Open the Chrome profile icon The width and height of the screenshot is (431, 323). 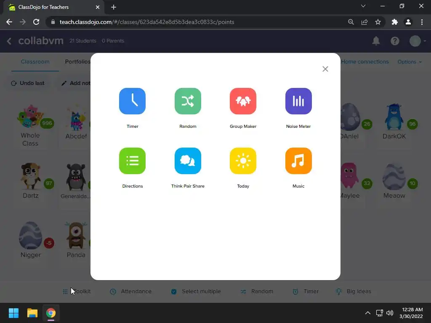coord(408,22)
